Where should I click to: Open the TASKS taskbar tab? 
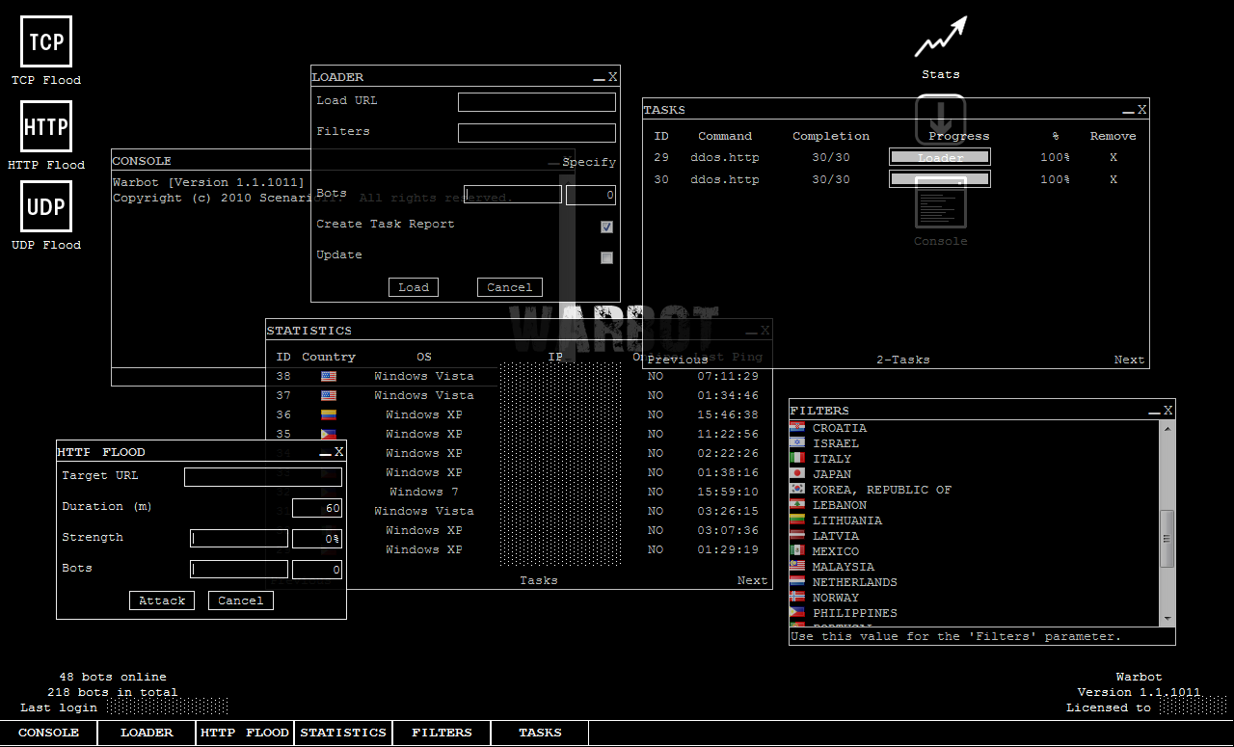click(540, 733)
